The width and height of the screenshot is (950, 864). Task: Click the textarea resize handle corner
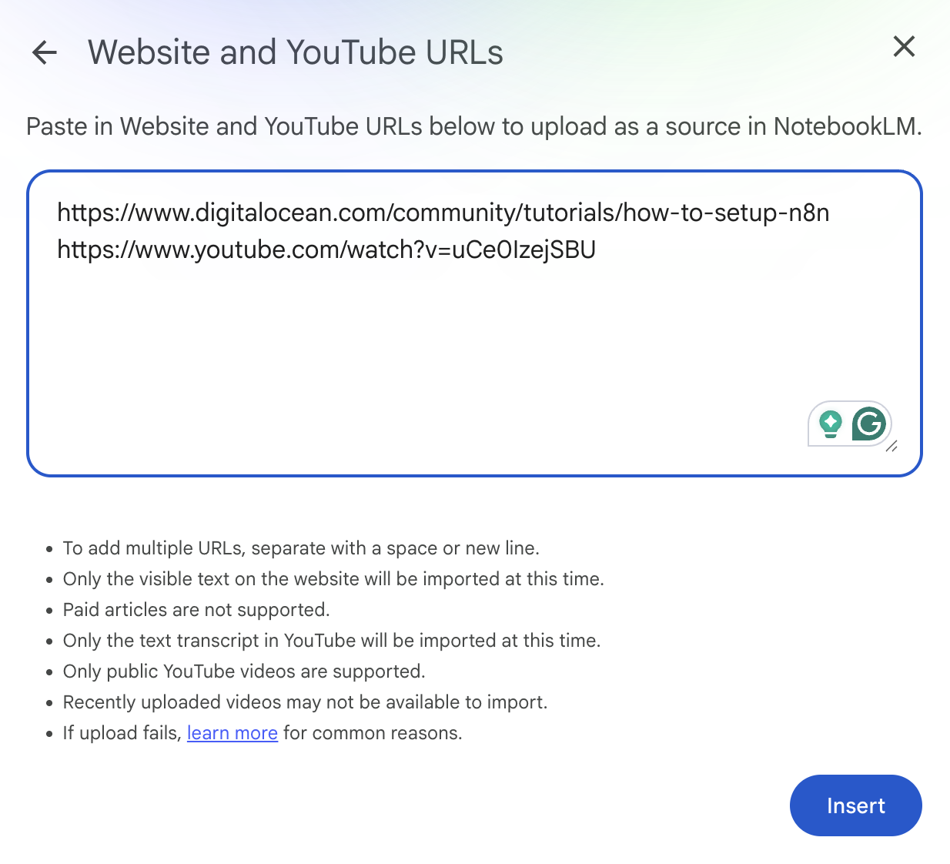(891, 447)
